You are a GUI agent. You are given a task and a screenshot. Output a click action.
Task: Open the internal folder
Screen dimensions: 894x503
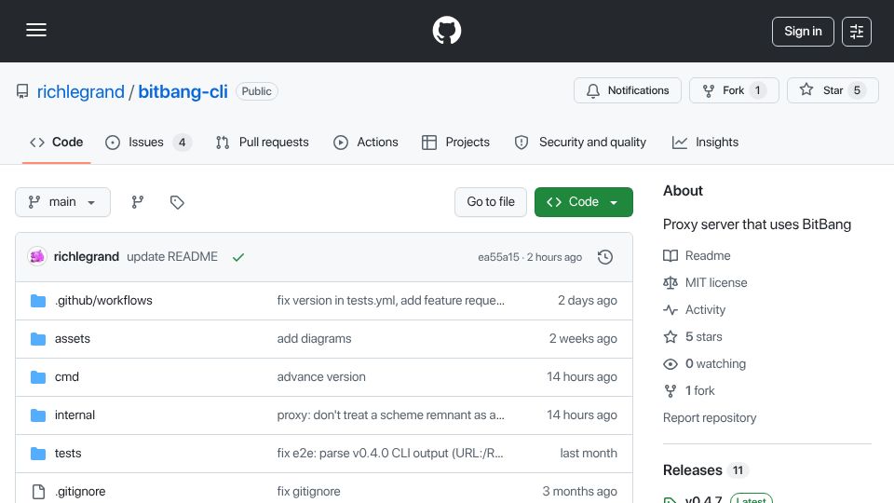pos(74,415)
